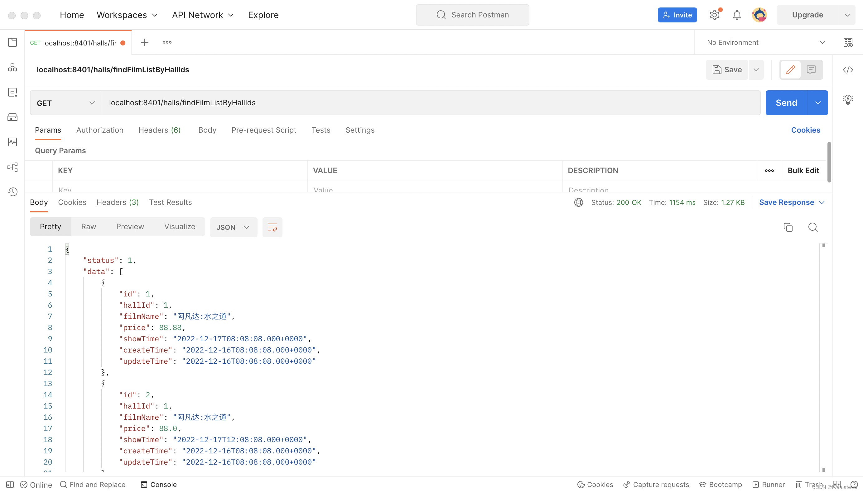The image size is (863, 492).
Task: Click the code snippet icon
Action: click(848, 70)
